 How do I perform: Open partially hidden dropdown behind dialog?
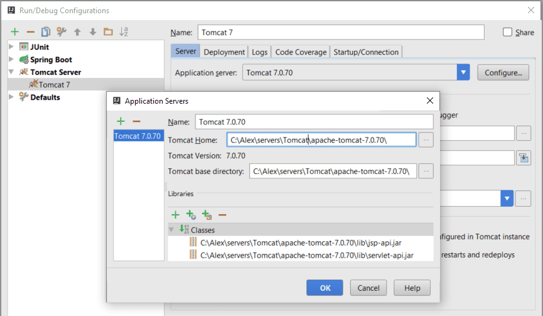tap(507, 199)
